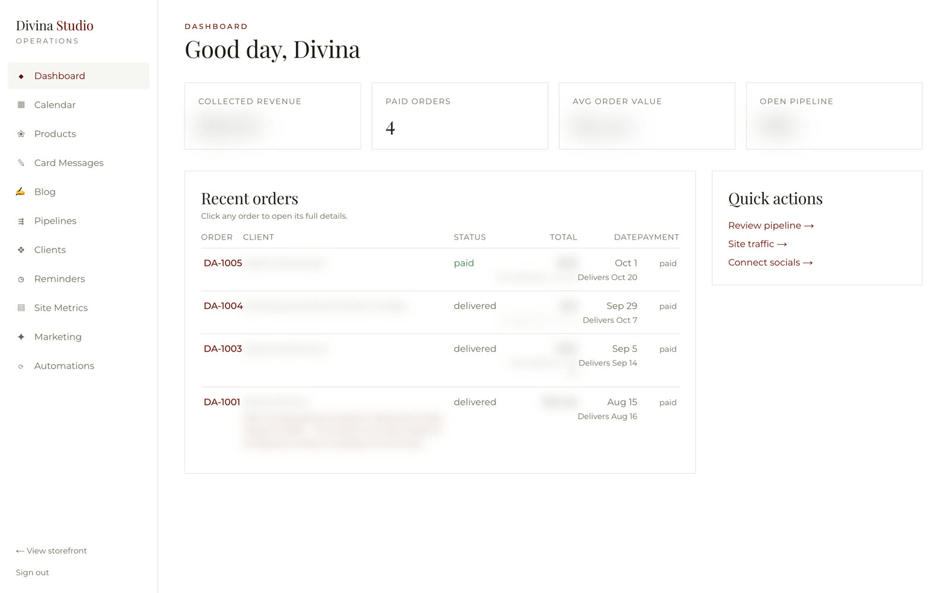This screenshot has height=593, width=949.
Task: Click the Reminders clock icon
Action: 21,279
